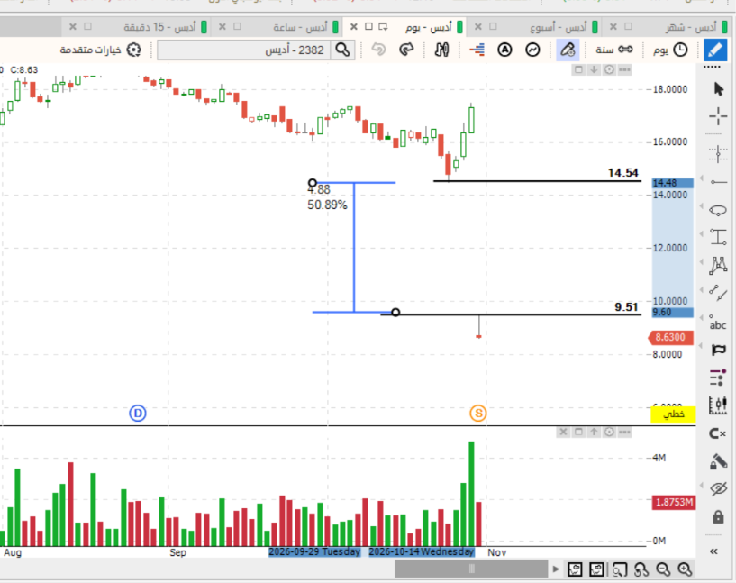This screenshot has width=736, height=583.
Task: Switch to the أديس - ساعة tab
Action: (x=300, y=27)
